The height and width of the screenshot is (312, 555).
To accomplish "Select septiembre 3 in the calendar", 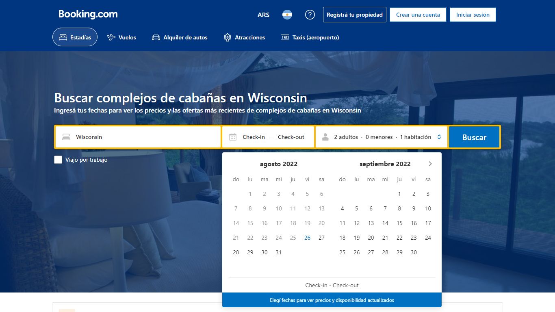I will click(428, 194).
